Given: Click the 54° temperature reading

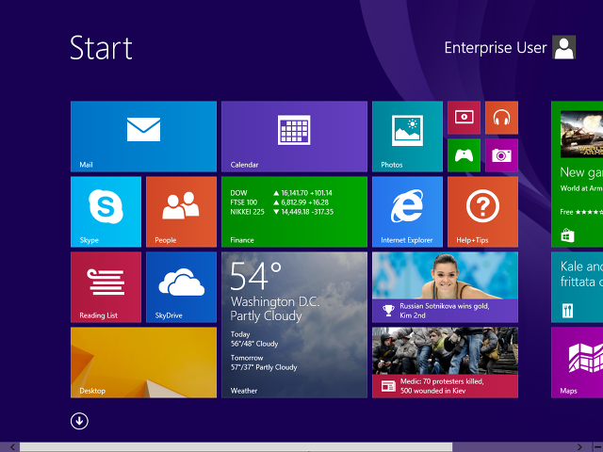Looking at the screenshot, I should [x=256, y=276].
